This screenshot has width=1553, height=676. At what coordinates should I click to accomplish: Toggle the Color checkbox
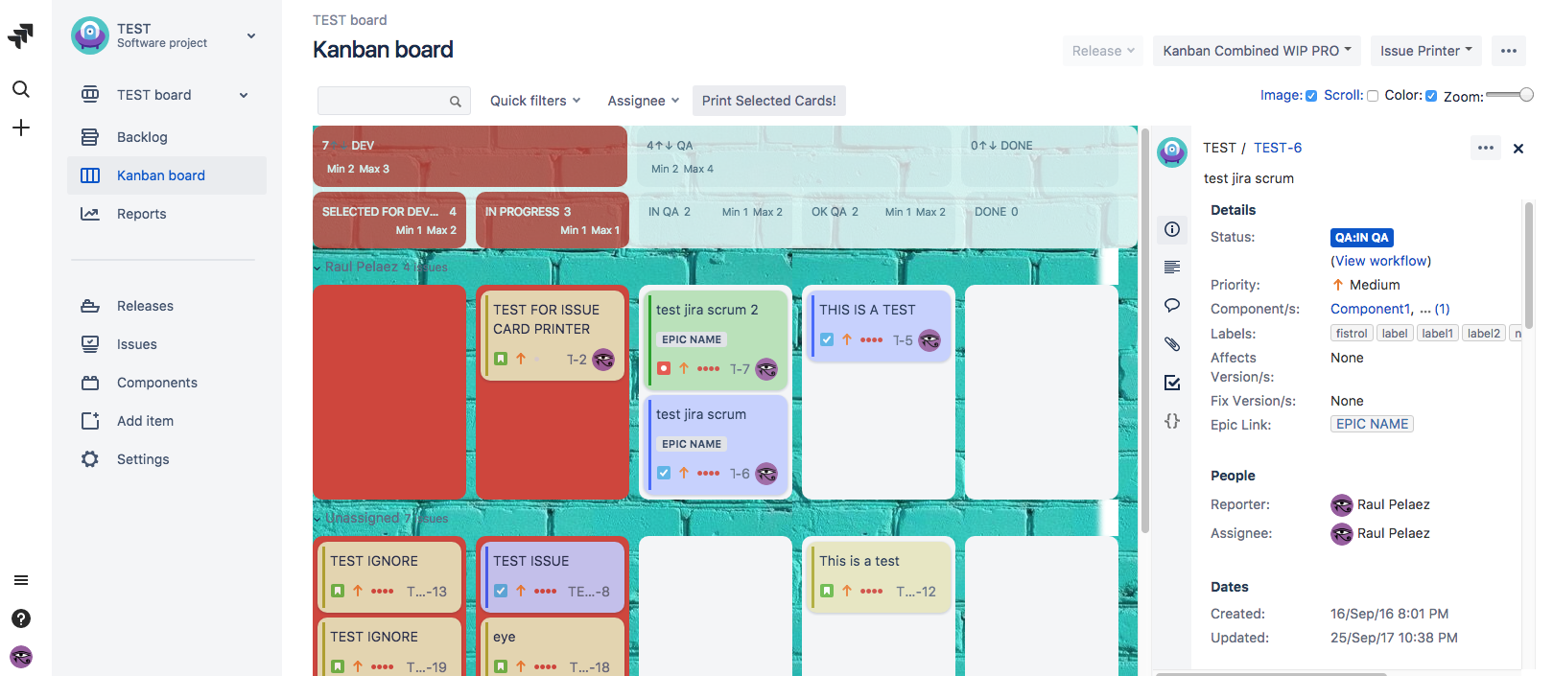coord(1431,96)
